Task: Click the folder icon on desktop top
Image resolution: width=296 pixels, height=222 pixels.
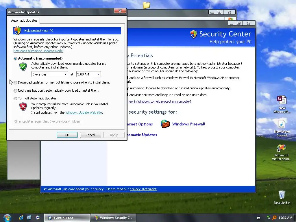Action: coord(146,5)
